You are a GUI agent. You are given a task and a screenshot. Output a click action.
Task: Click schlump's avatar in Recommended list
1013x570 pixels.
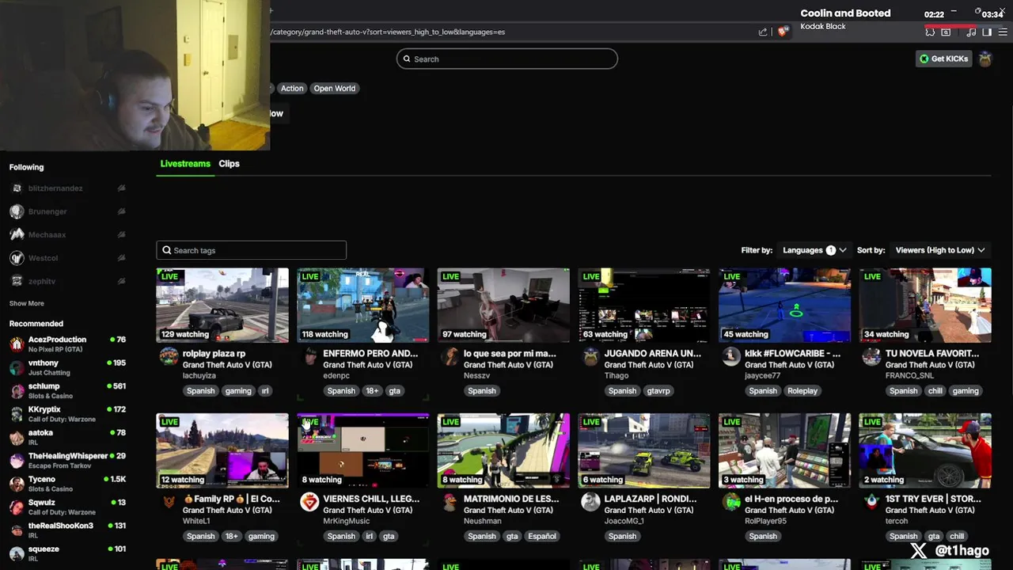pos(17,391)
